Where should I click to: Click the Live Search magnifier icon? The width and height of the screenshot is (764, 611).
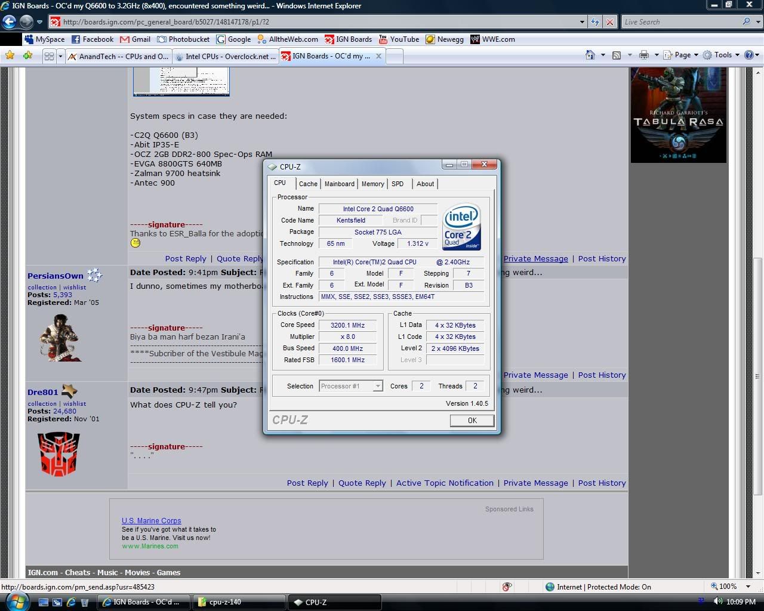746,22
